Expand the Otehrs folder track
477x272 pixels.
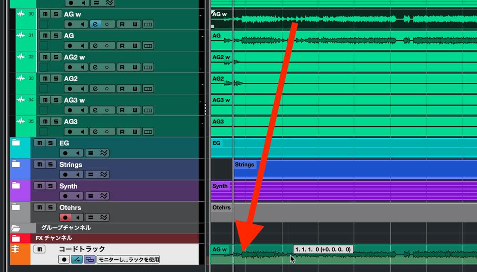16,208
